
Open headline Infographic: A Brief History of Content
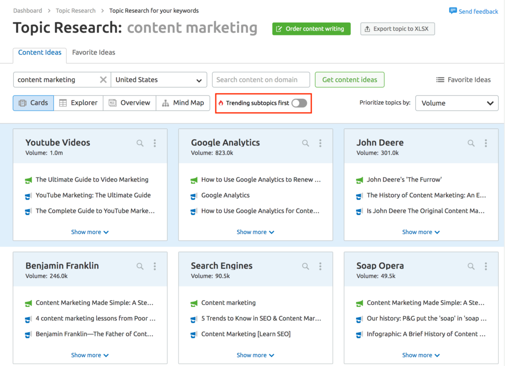pos(426,334)
